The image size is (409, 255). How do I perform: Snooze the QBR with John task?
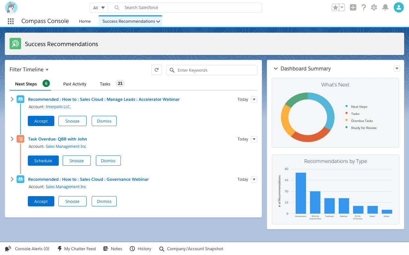(77, 161)
